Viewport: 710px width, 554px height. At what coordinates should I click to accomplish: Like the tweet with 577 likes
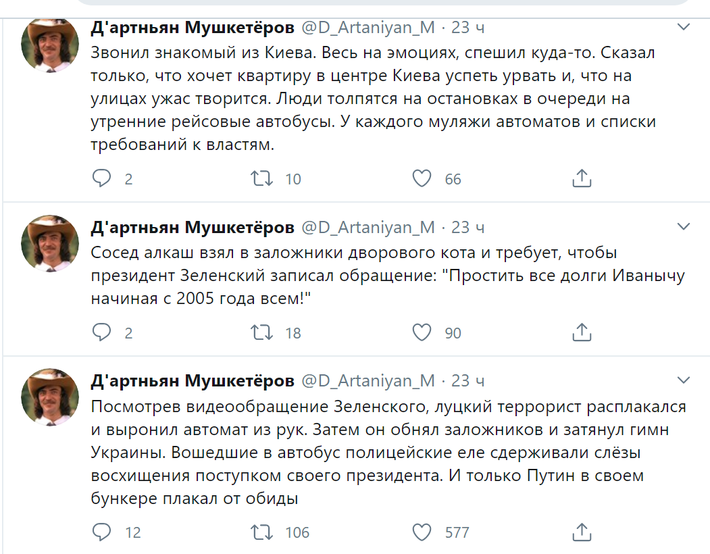pyautogui.click(x=422, y=532)
